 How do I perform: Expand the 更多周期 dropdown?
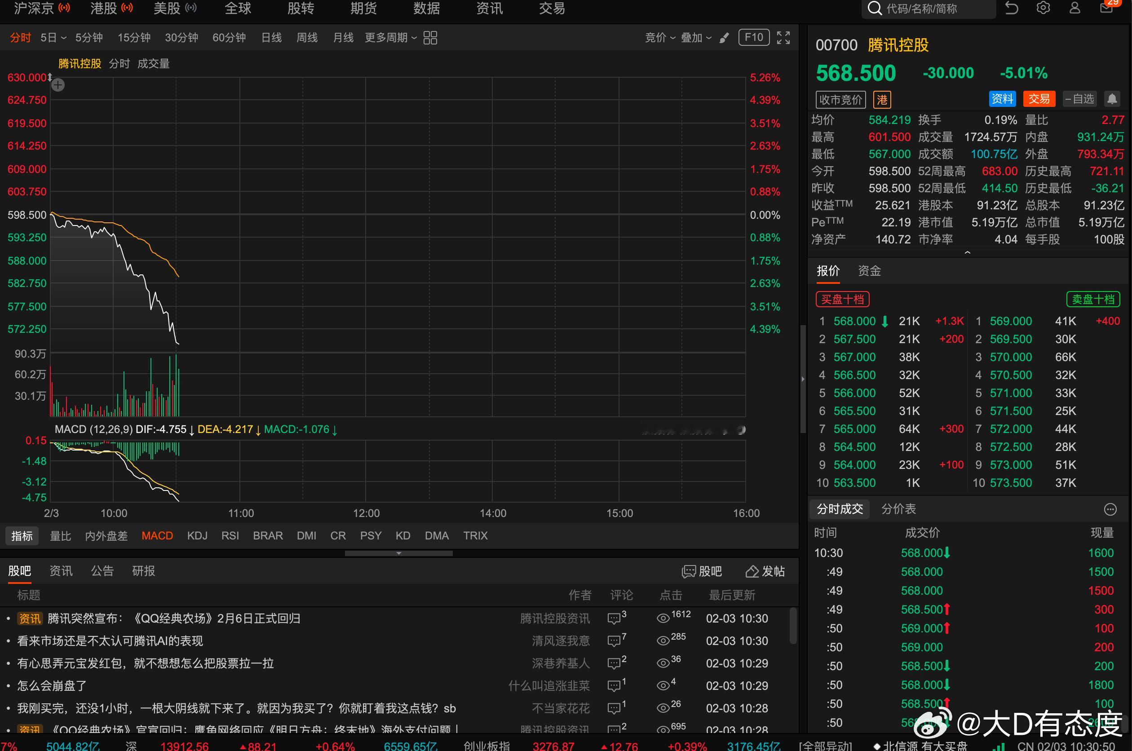tap(390, 38)
